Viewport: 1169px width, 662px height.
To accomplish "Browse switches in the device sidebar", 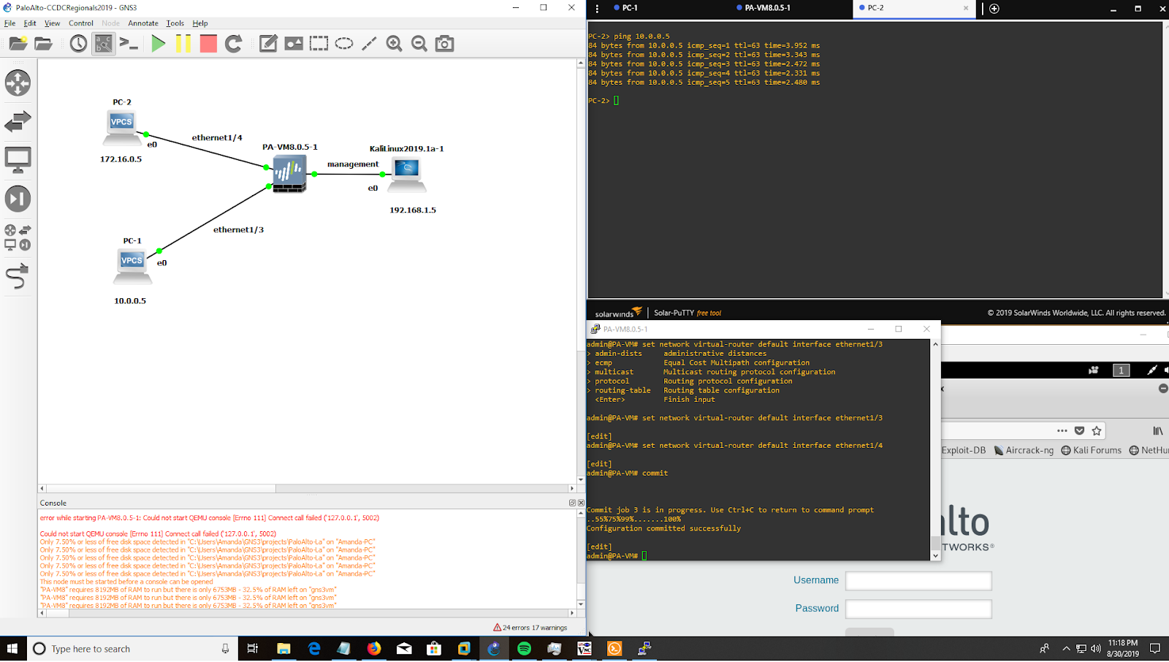I will pos(18,121).
